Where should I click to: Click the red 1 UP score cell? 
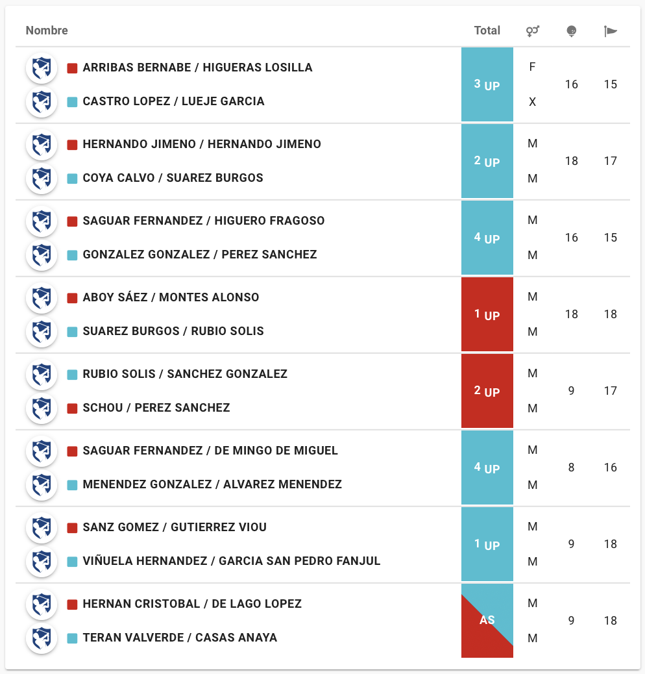click(x=487, y=315)
